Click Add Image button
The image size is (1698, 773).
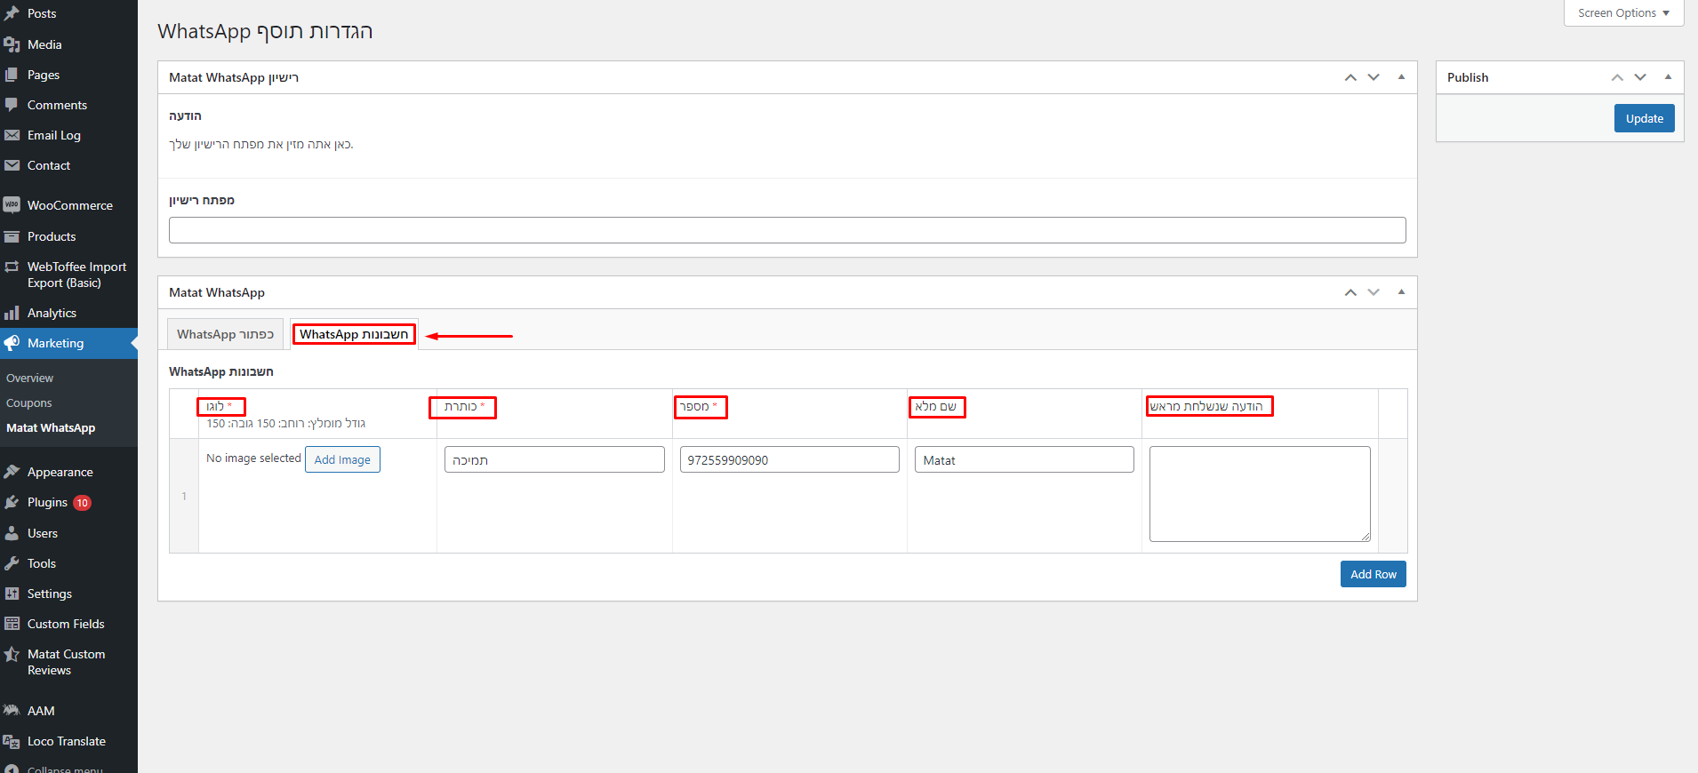click(342, 459)
